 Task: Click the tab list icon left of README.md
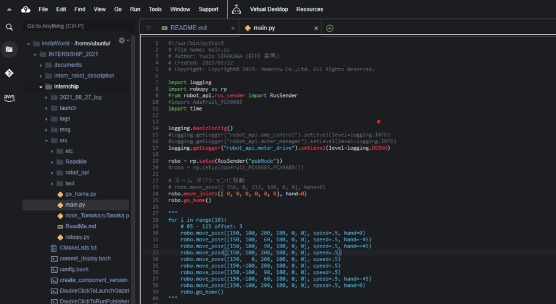click(149, 28)
